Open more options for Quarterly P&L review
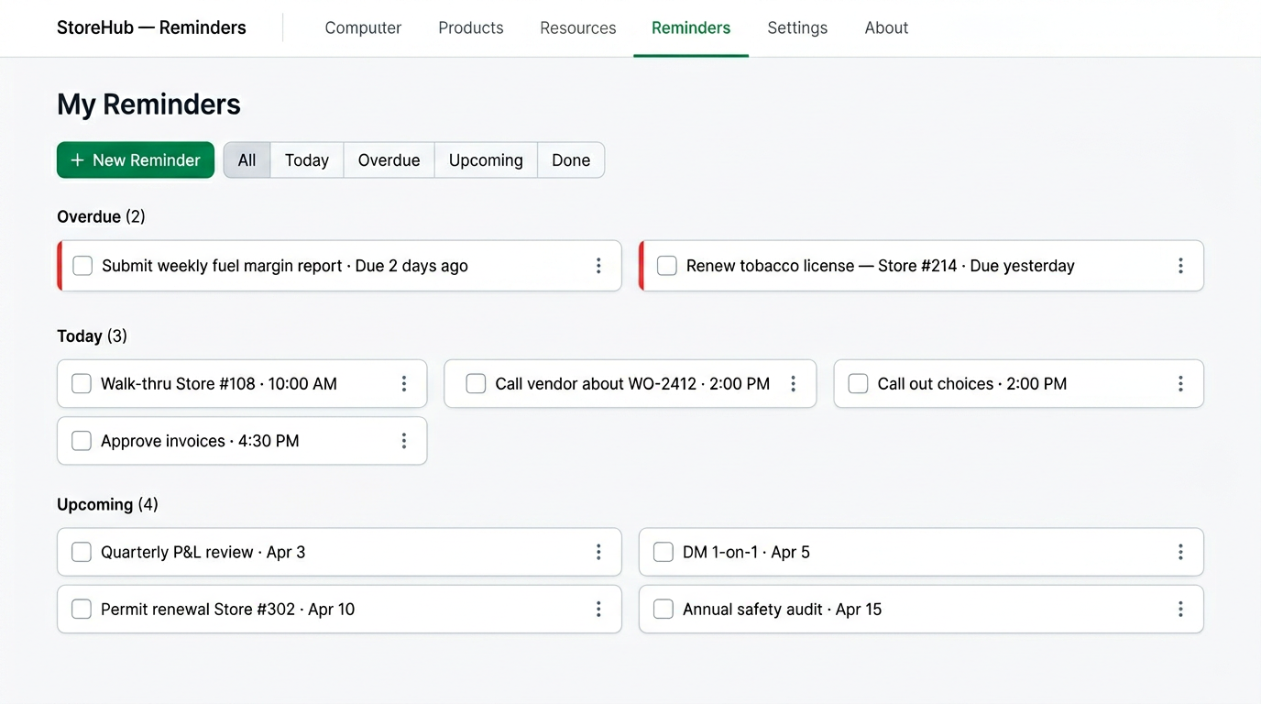 point(598,552)
